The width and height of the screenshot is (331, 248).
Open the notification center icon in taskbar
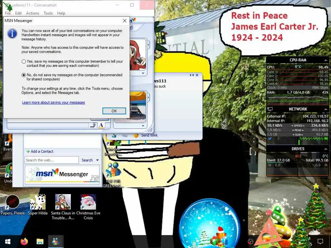[320, 241]
